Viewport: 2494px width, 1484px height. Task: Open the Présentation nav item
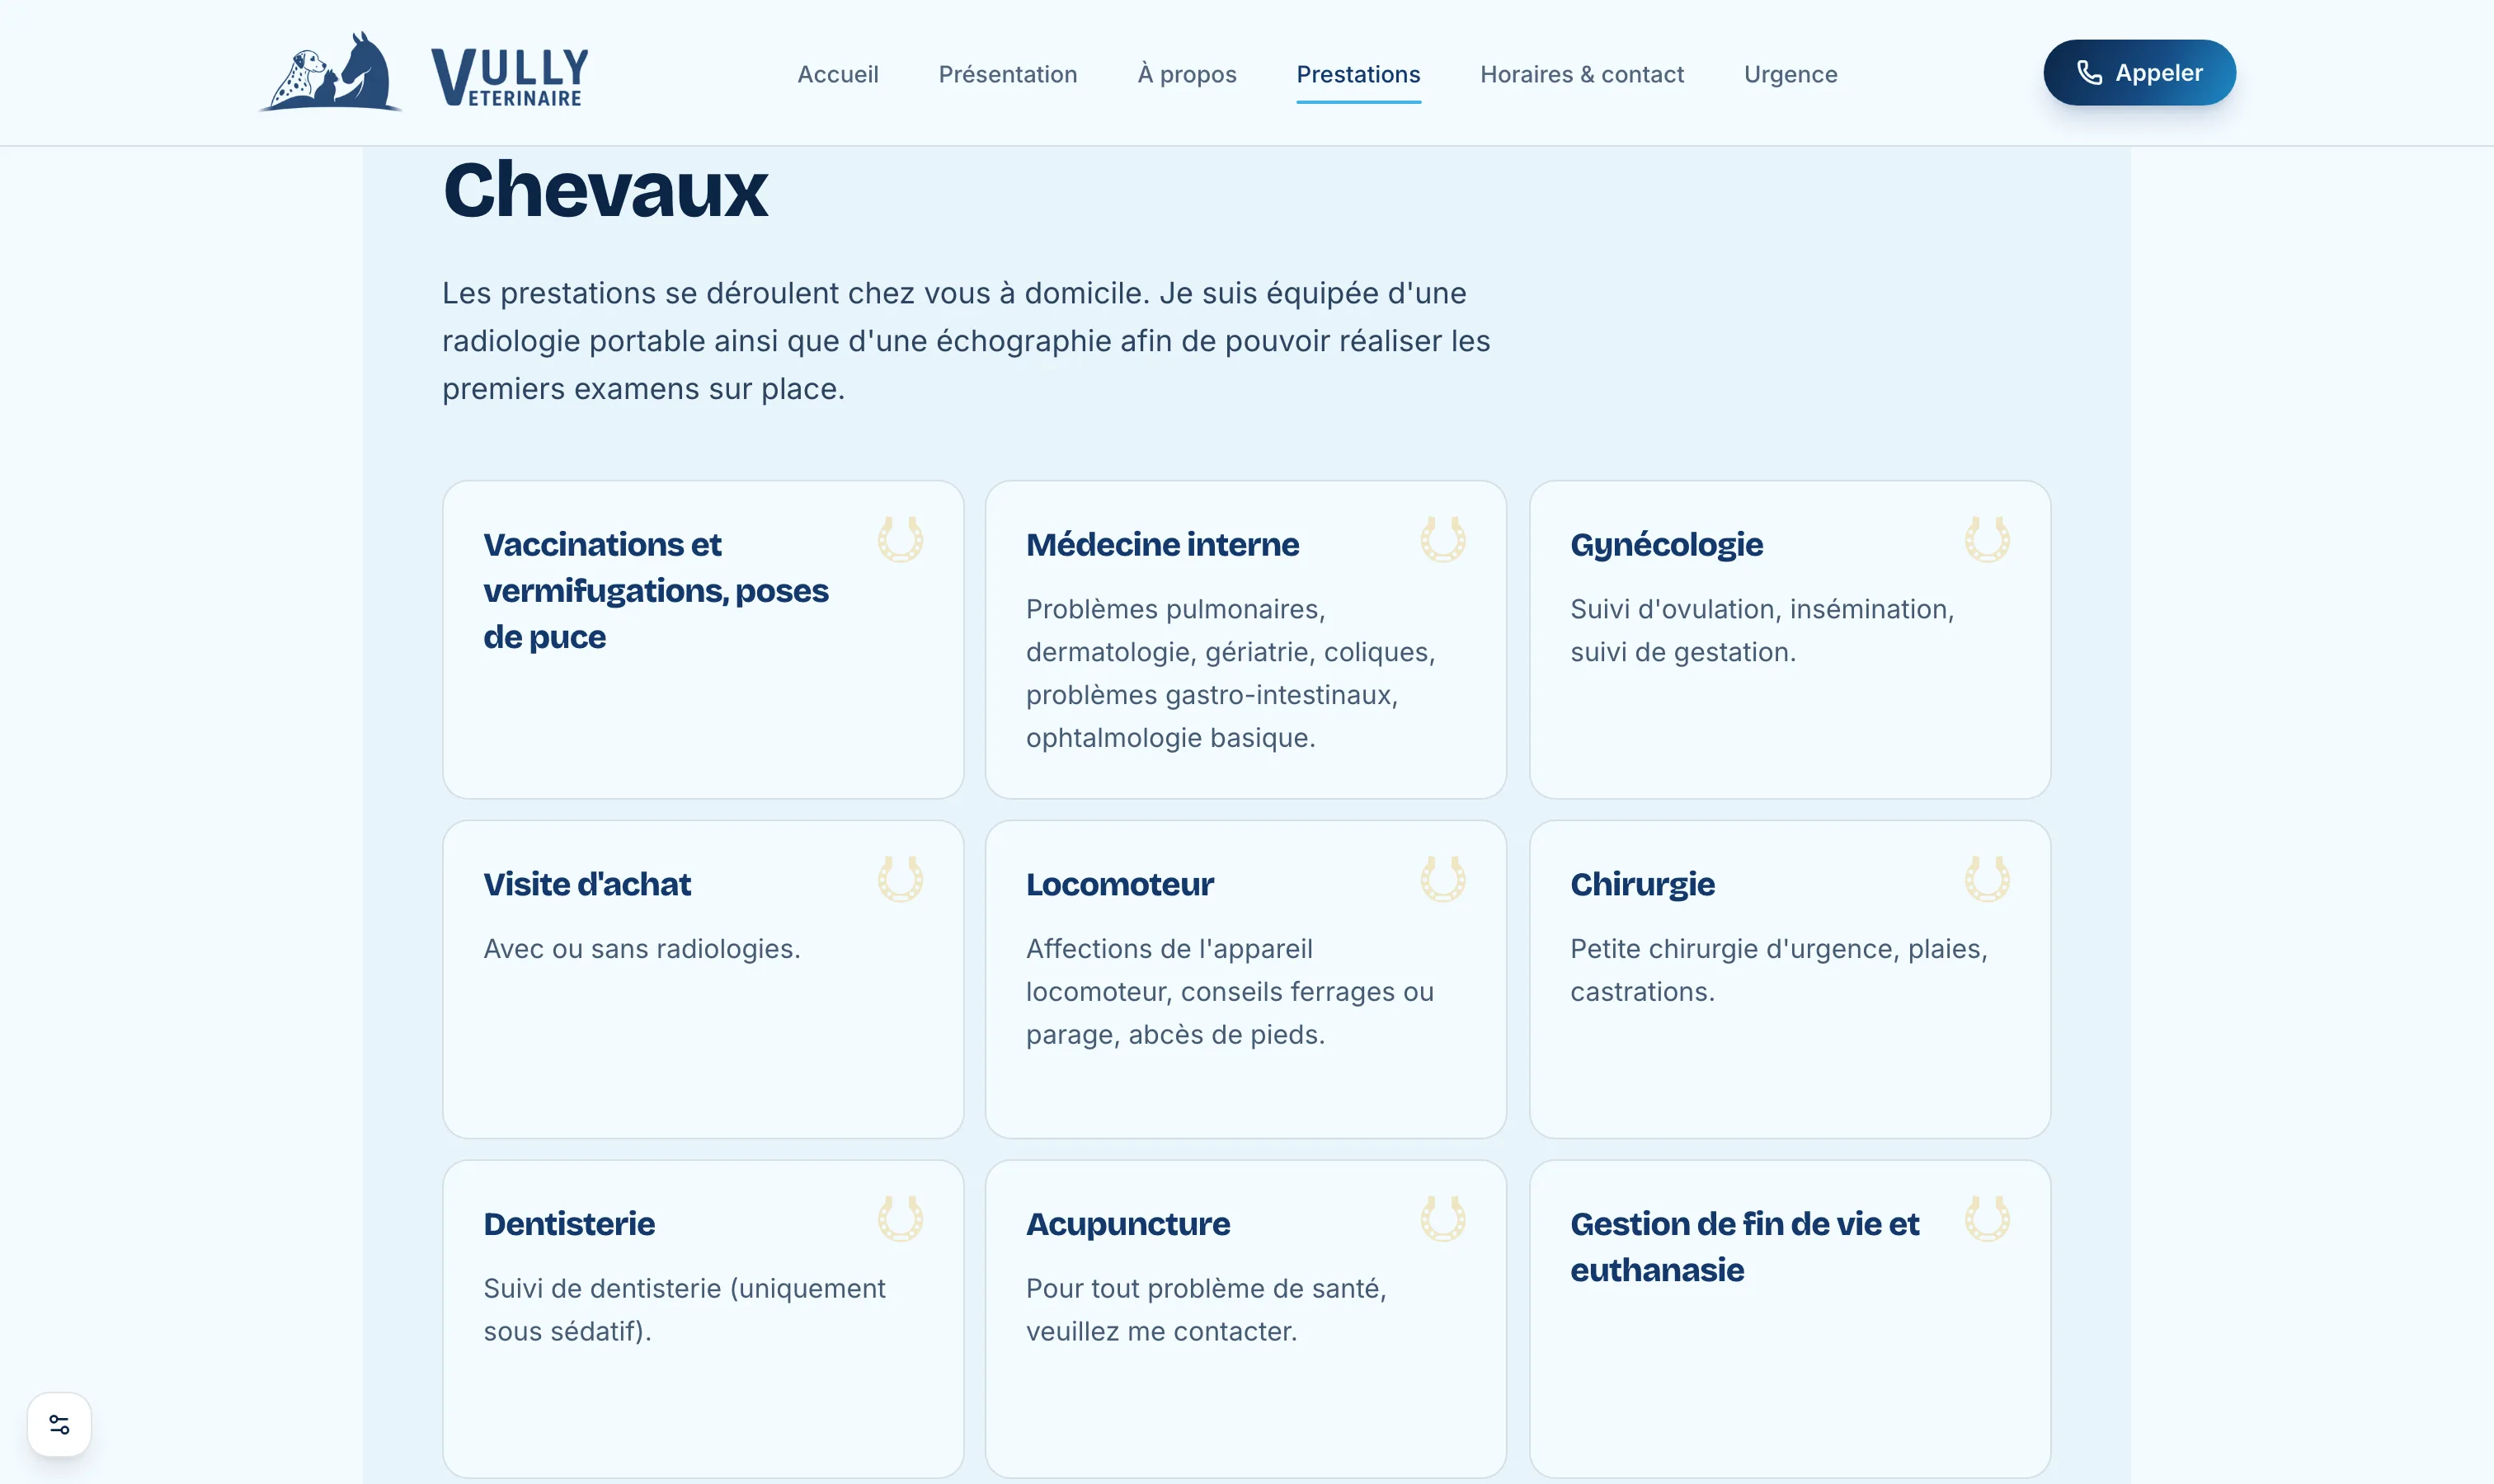click(1007, 74)
